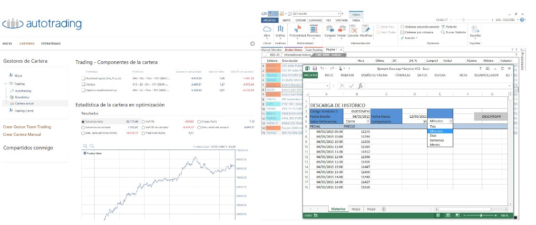This screenshot has height=225, width=536.
Task: Select the Sharpe Ratio radio button
Action: [199, 122]
